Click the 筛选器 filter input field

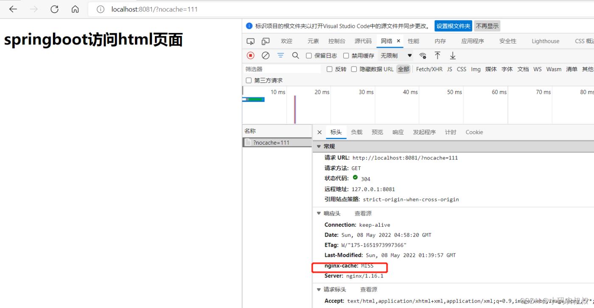point(282,69)
